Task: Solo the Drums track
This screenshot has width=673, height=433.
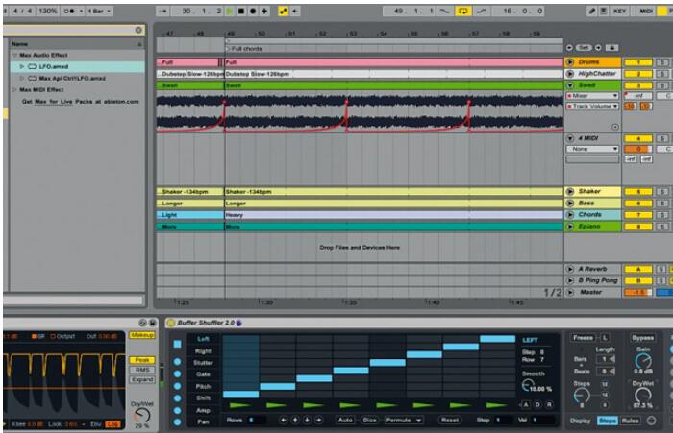Action: pos(662,62)
